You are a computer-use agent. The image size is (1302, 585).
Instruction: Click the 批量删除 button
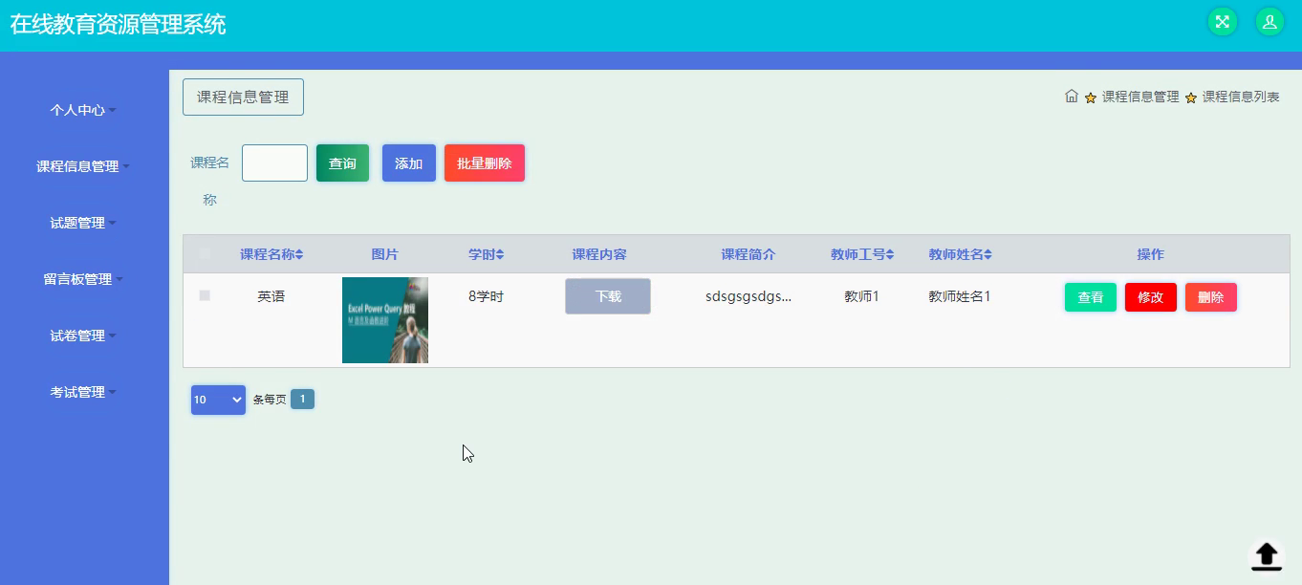pyautogui.click(x=485, y=163)
